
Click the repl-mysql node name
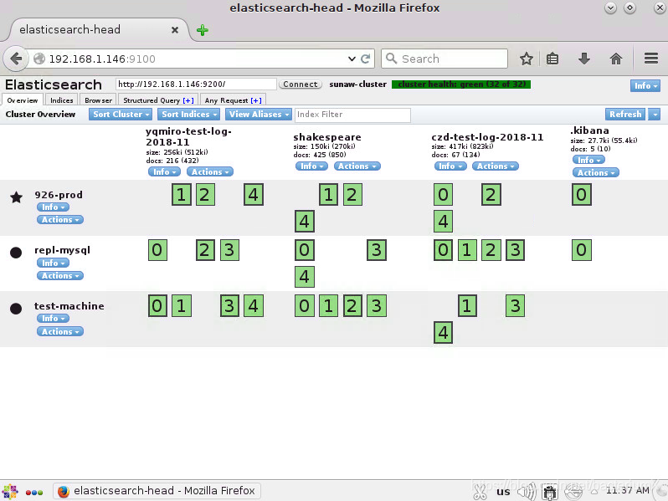pyautogui.click(x=62, y=250)
